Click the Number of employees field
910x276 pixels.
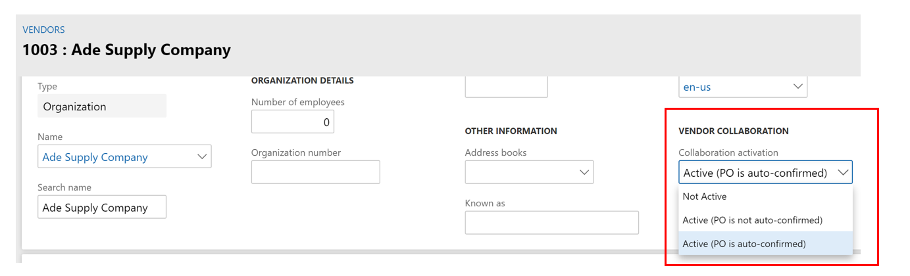tap(293, 122)
